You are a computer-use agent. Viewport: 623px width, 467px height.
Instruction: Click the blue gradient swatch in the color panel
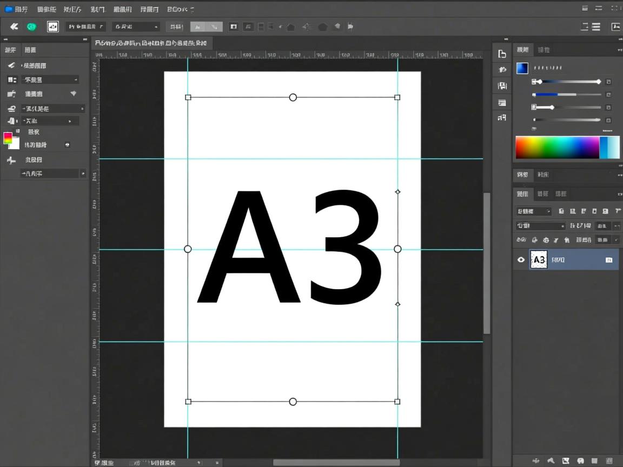pyautogui.click(x=522, y=68)
